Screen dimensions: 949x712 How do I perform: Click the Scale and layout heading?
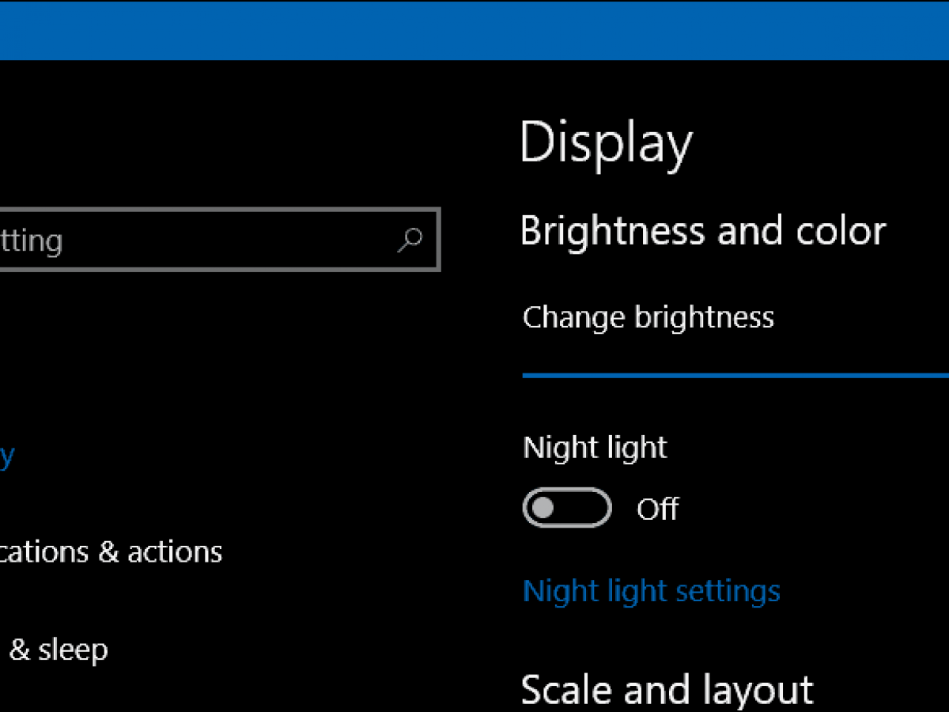(x=667, y=689)
